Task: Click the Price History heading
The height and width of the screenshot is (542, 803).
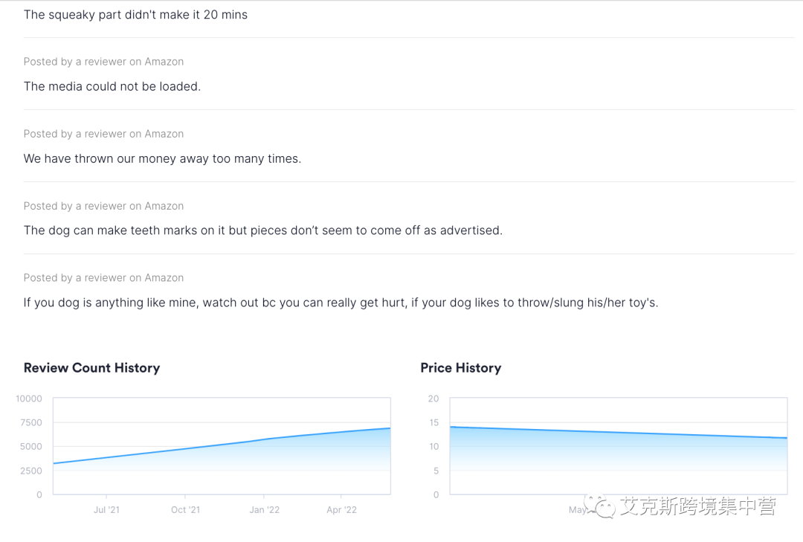Action: tap(460, 368)
